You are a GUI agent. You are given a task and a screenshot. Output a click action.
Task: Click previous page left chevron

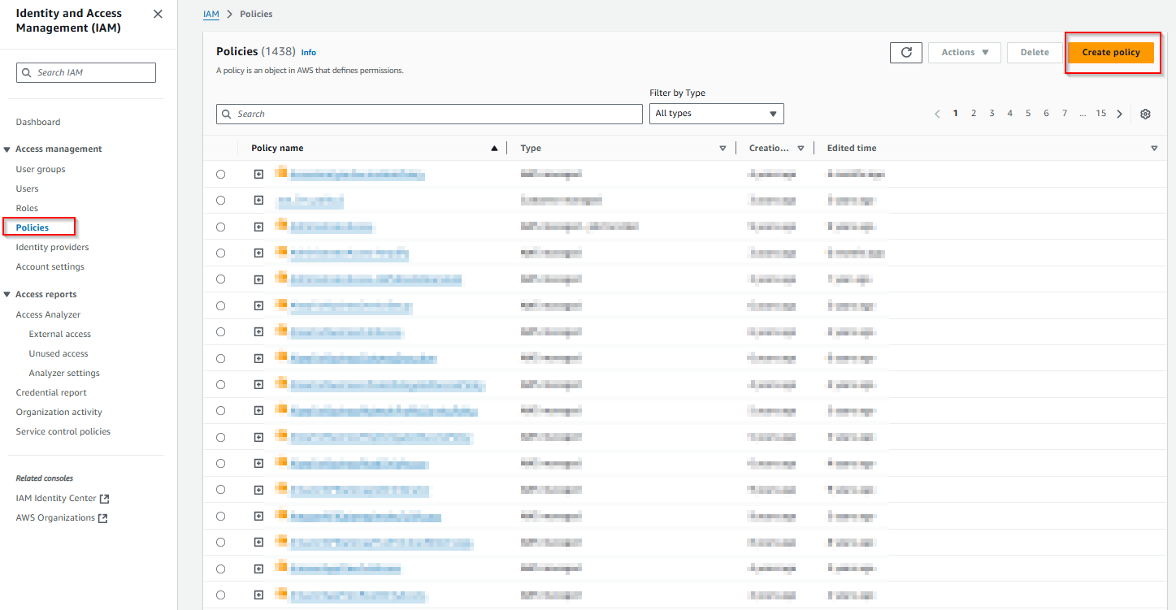click(x=937, y=114)
